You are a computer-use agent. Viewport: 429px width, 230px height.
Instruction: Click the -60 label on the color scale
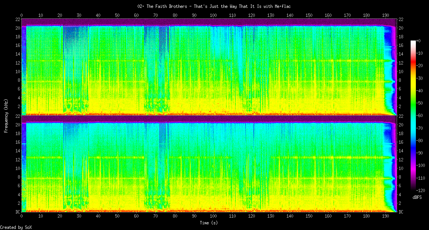click(420, 116)
